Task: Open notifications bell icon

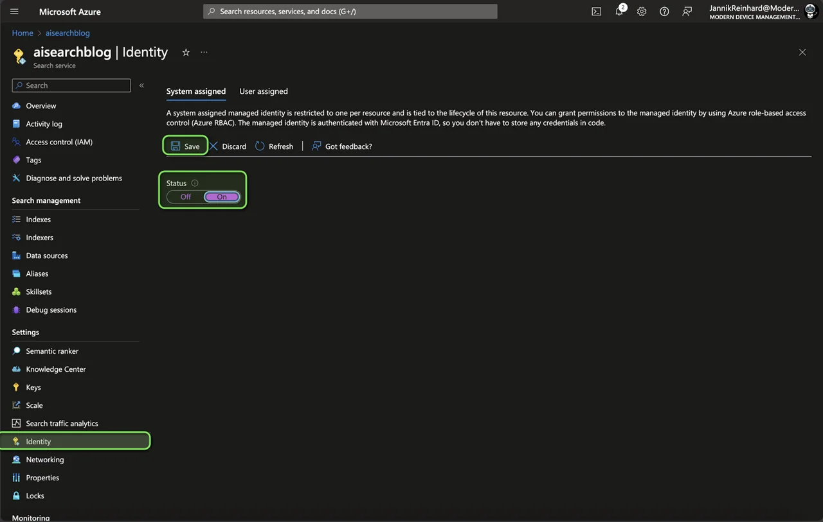Action: 619,12
